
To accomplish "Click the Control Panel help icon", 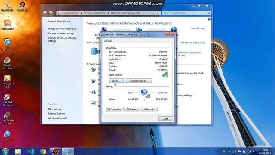I will point(209,19).
